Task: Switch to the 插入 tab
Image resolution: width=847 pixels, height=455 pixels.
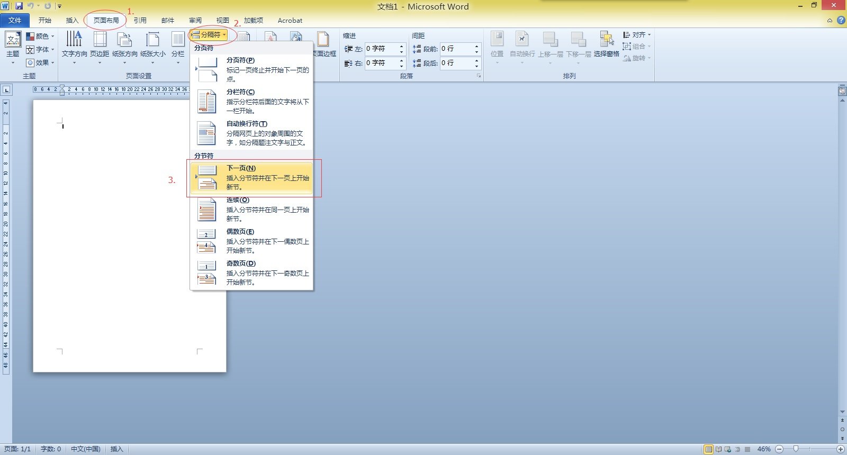Action: 72,21
